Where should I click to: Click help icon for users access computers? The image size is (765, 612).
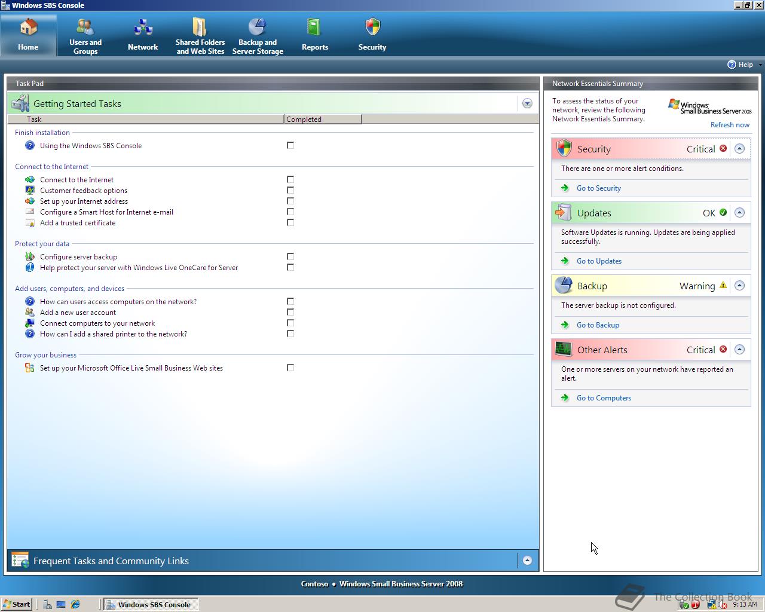pyautogui.click(x=30, y=301)
